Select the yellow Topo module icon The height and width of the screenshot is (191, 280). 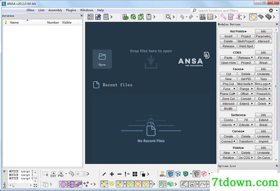click(253, 17)
